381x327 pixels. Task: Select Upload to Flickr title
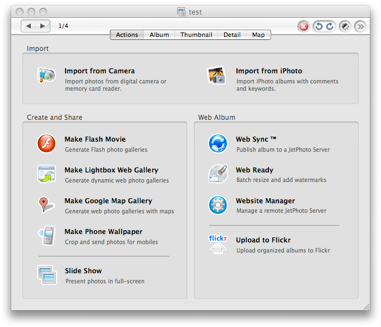263,240
